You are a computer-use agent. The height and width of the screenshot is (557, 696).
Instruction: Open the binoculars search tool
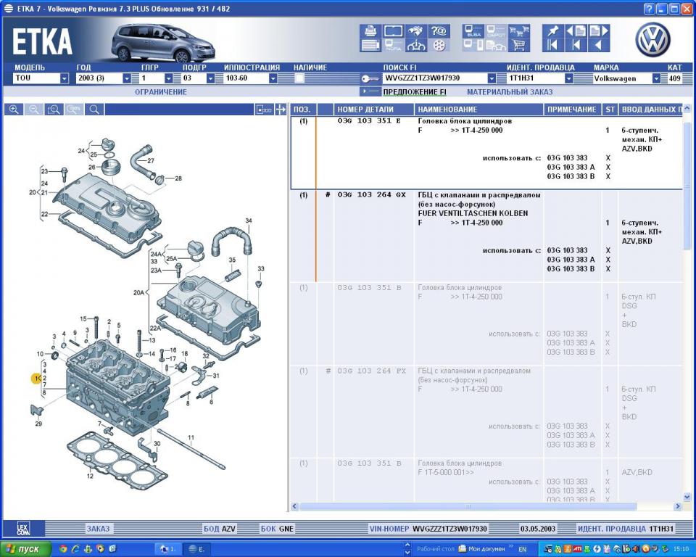pyautogui.click(x=416, y=31)
